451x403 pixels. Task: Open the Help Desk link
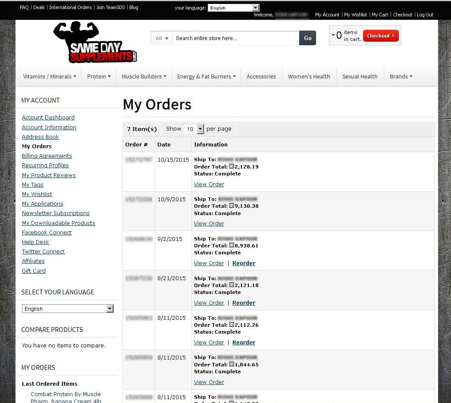click(x=35, y=242)
